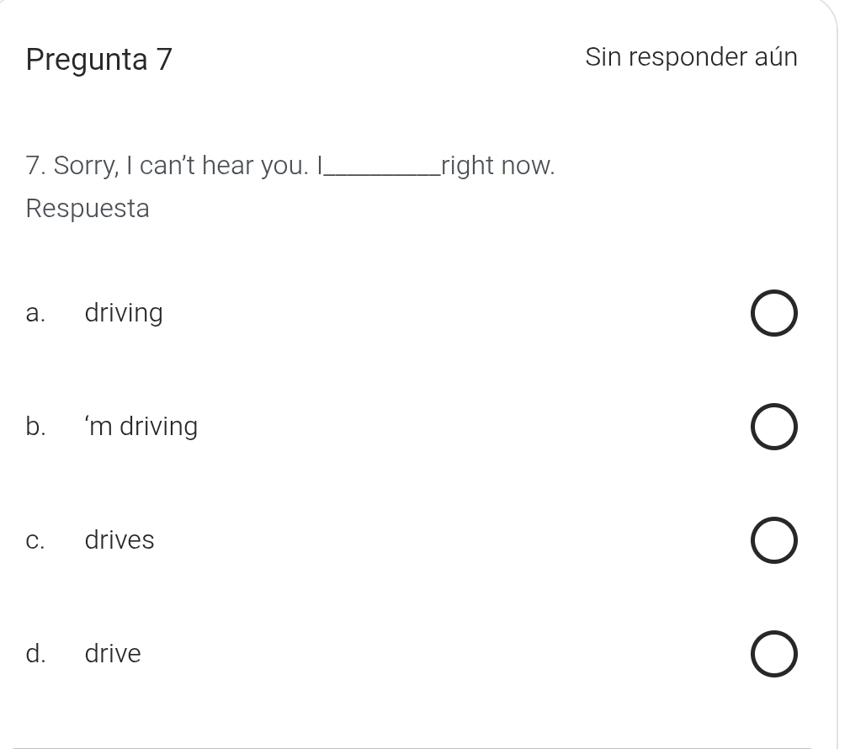Click the option letter 'c.'
866x749 pixels.
pos(35,539)
